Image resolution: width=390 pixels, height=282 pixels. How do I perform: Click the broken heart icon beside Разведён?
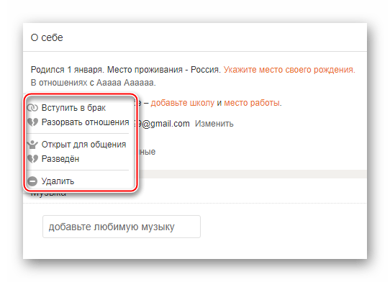tap(32, 159)
